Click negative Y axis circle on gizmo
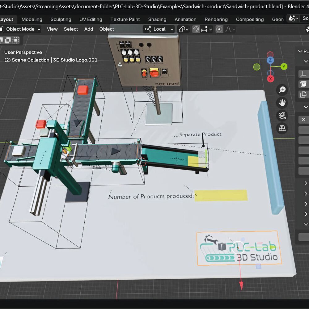The height and width of the screenshot is (309, 309). point(256,67)
